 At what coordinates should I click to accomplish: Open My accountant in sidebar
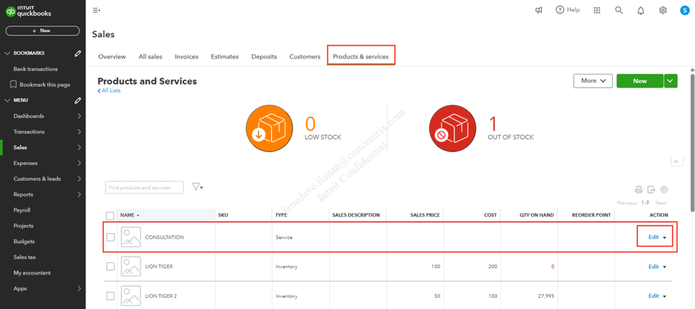32,273
